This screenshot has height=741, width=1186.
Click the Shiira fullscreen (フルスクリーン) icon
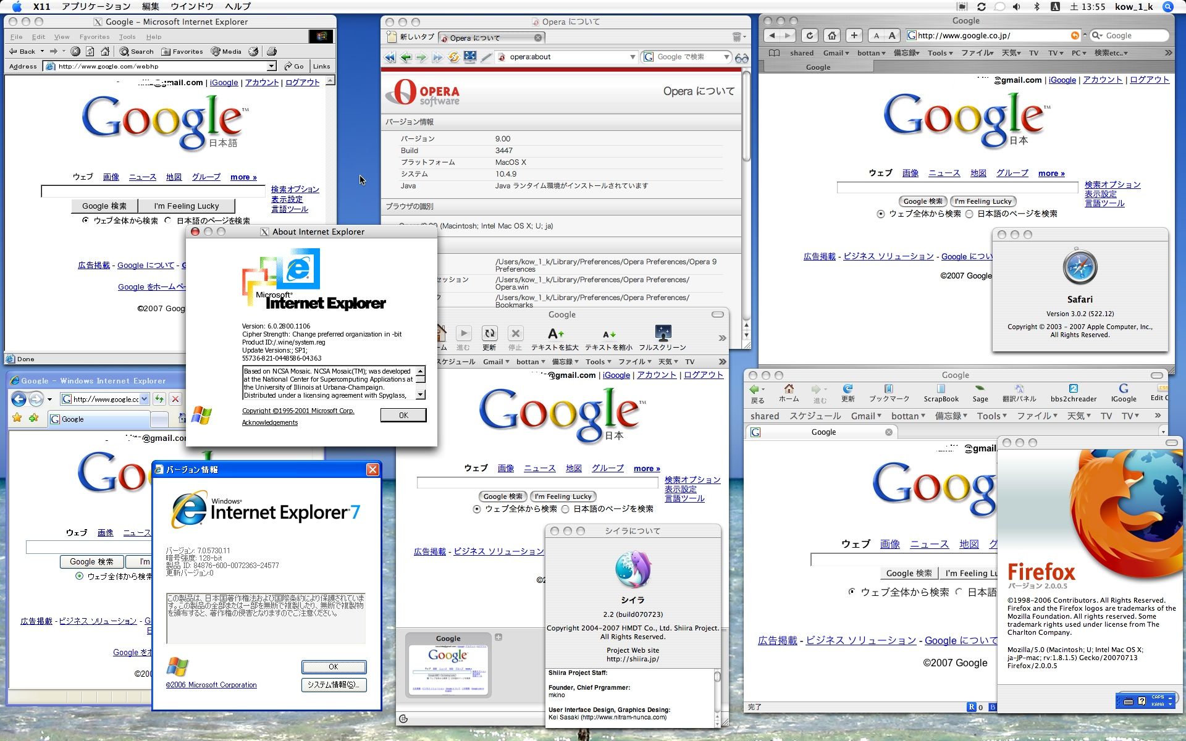coord(663,334)
